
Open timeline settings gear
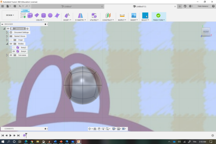click(x=213, y=135)
